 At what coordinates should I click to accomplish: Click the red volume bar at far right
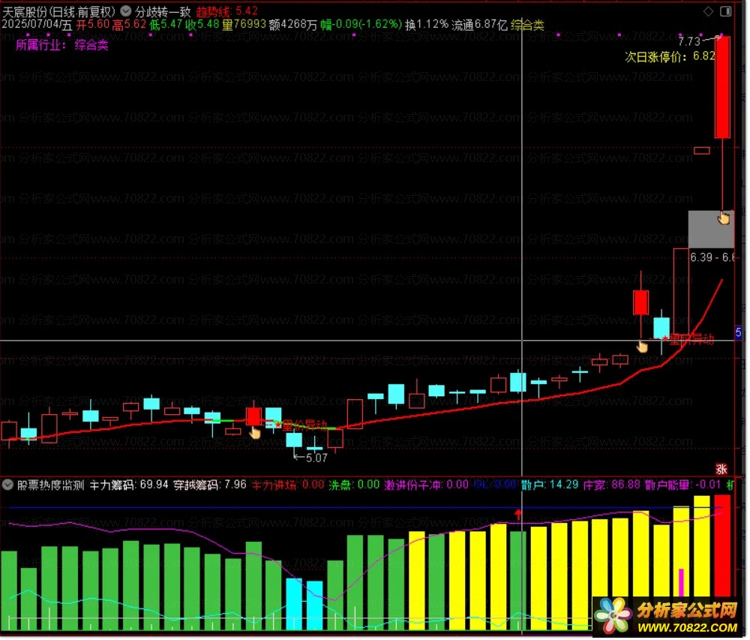pos(723,545)
